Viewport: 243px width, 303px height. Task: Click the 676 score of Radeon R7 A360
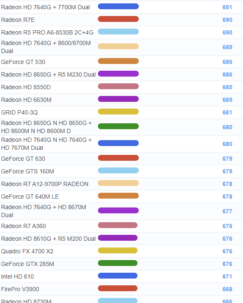(227, 226)
